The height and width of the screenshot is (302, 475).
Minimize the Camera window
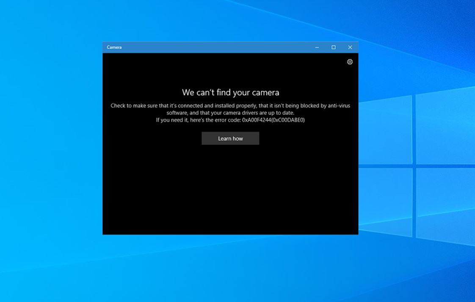pos(317,47)
